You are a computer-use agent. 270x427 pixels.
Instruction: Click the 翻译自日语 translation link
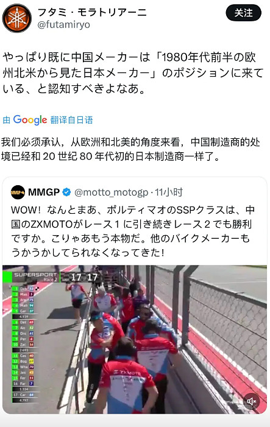pos(72,120)
